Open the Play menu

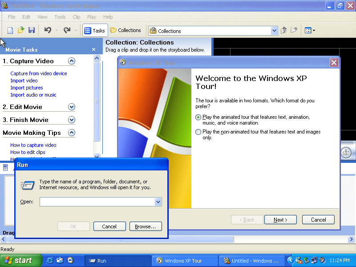click(x=92, y=17)
